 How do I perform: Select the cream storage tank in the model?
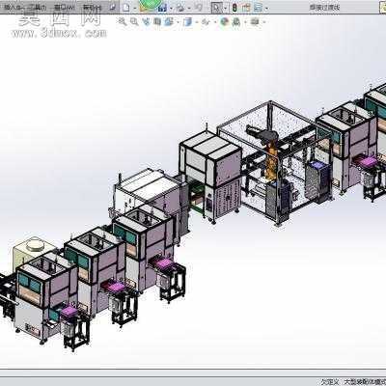[x=33, y=252]
